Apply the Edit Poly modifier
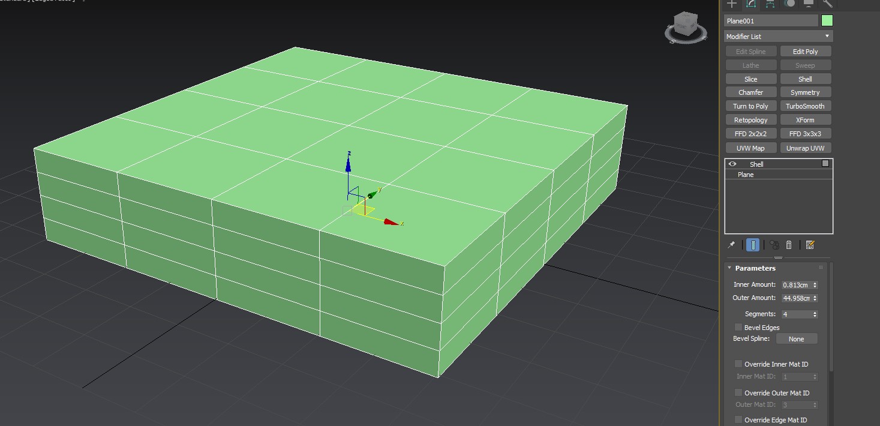This screenshot has width=880, height=426. coord(806,52)
